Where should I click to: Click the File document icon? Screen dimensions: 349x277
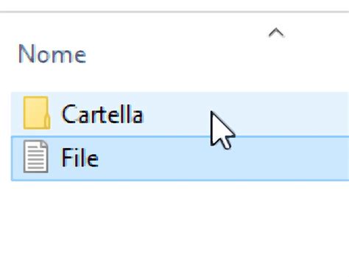pos(36,156)
